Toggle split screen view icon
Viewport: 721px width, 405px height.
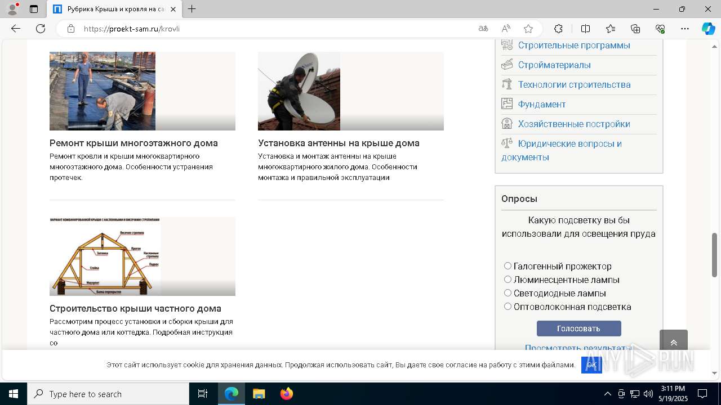point(585,29)
